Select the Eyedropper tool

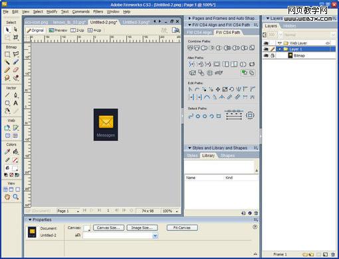click(x=7, y=152)
